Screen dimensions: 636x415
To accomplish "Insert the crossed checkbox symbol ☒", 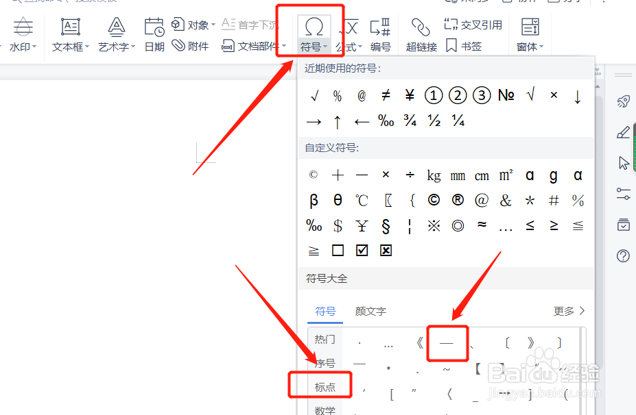I will pos(386,251).
